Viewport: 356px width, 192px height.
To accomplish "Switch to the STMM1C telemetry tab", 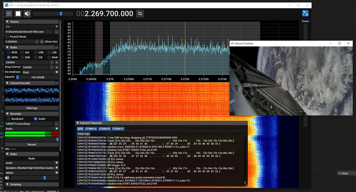I will (x=118, y=129).
